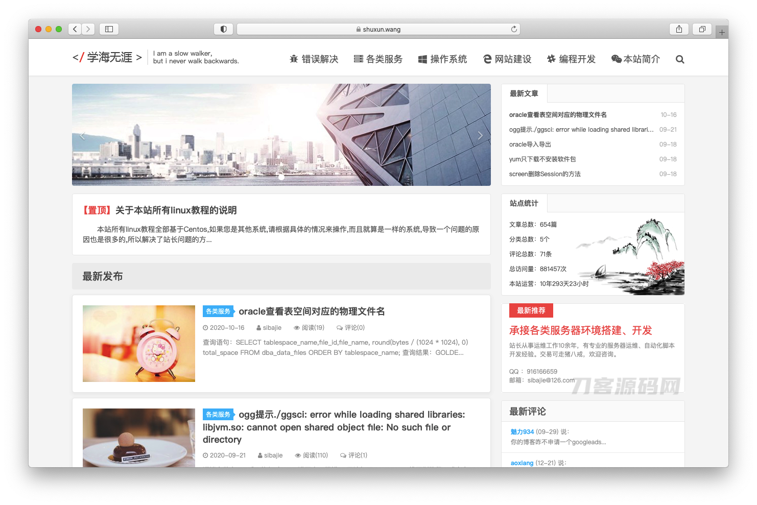Open the 操作系统 navigation menu

(442, 59)
